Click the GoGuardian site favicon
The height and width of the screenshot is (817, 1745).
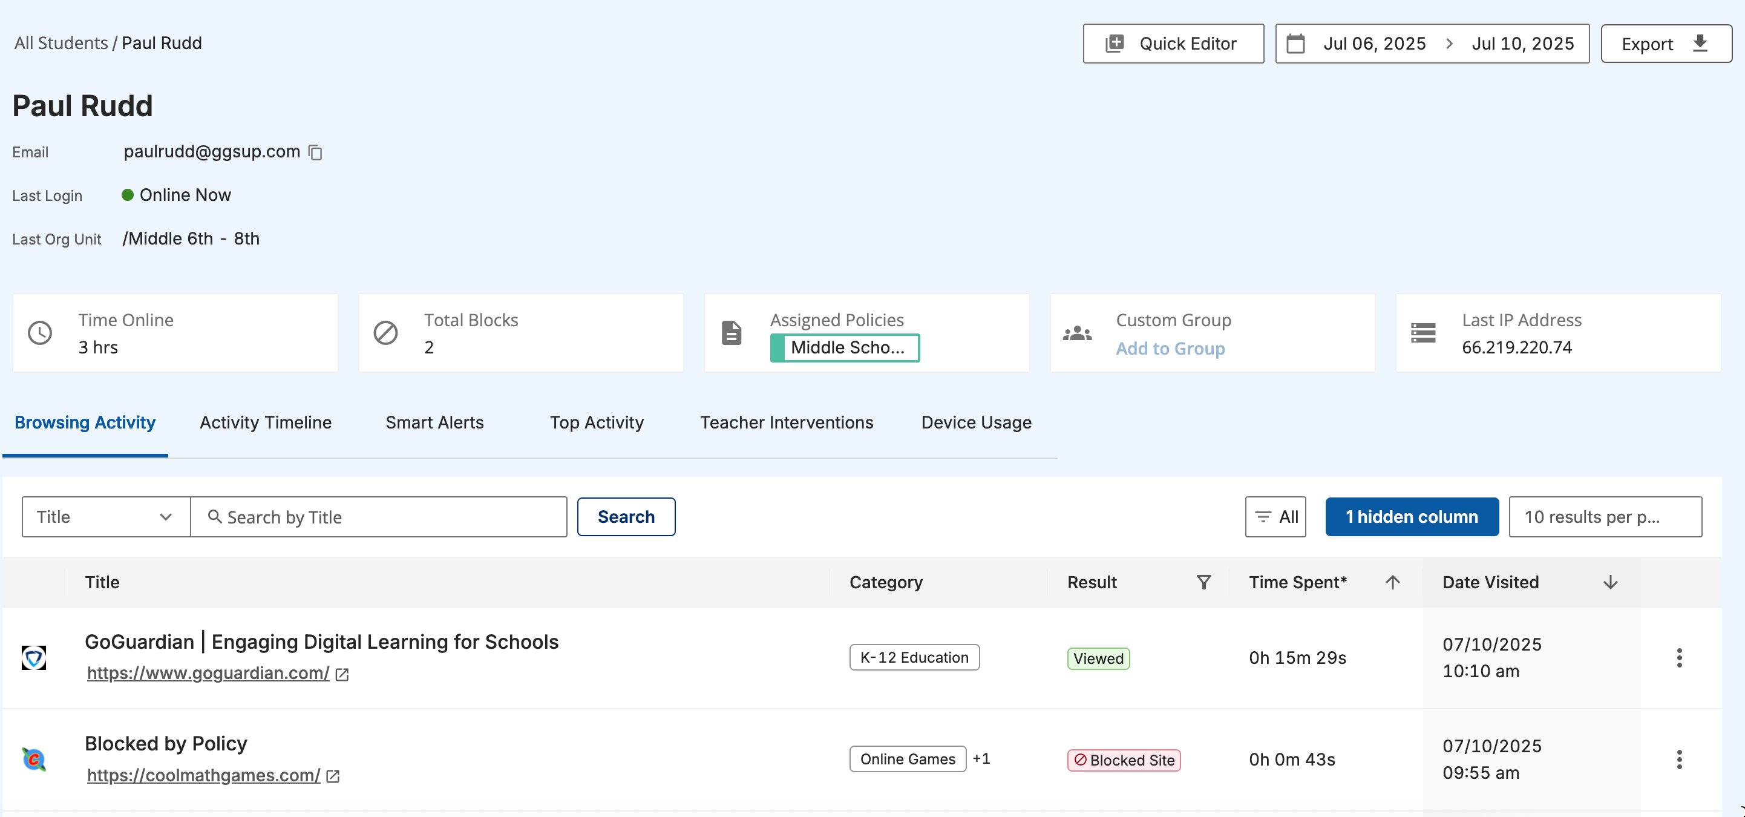[x=34, y=657]
